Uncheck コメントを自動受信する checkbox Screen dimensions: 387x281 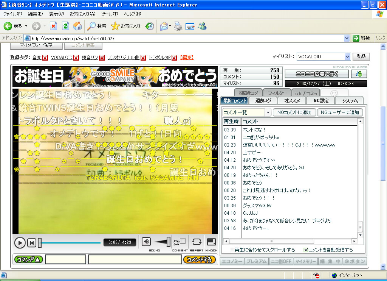click(x=306, y=250)
